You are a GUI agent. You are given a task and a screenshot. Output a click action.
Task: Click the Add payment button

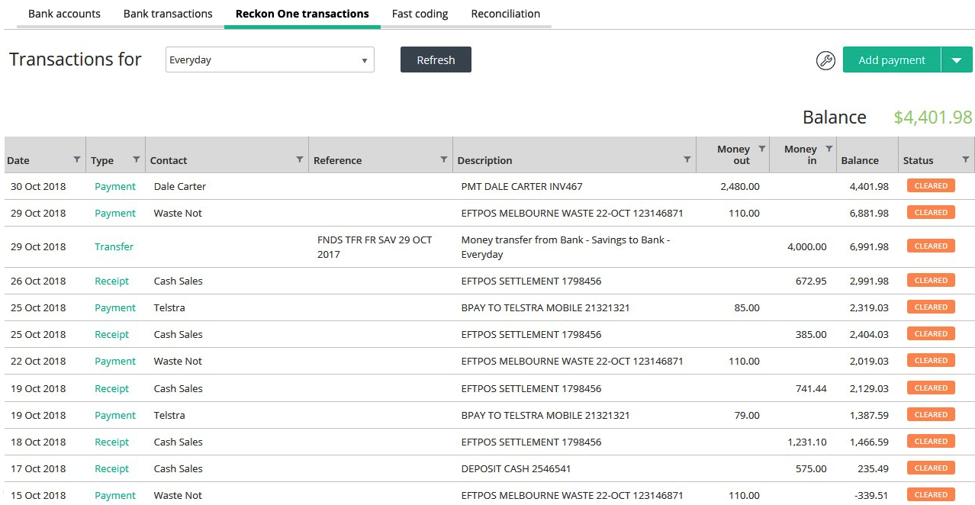[891, 60]
